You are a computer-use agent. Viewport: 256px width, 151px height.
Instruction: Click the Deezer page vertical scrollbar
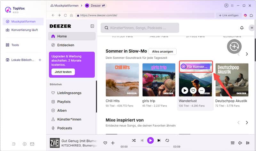pyautogui.click(x=255, y=50)
